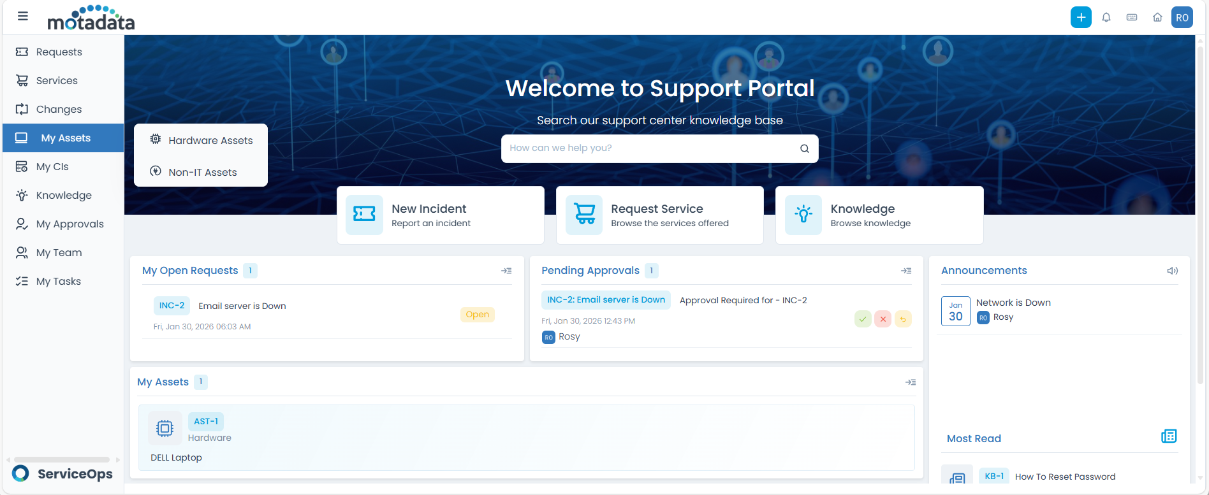Open the New Incident card
Screen dimensions: 1209x495
[x=440, y=215]
